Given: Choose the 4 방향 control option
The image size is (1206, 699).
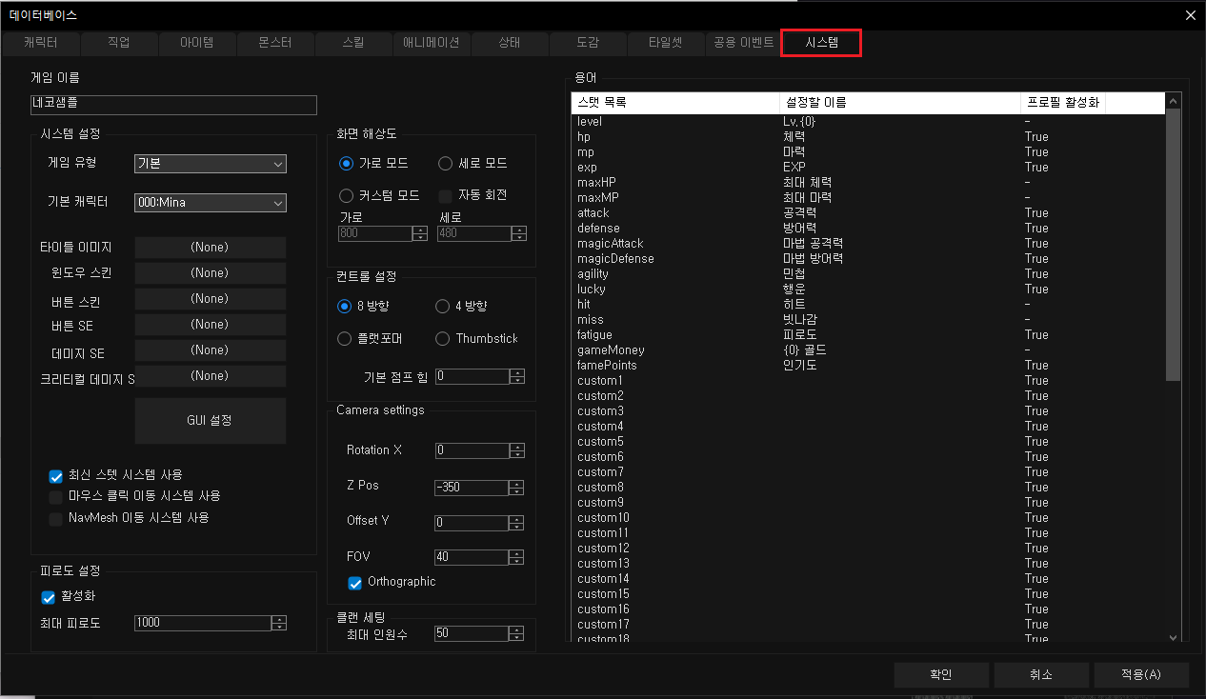Looking at the screenshot, I should pyautogui.click(x=442, y=307).
